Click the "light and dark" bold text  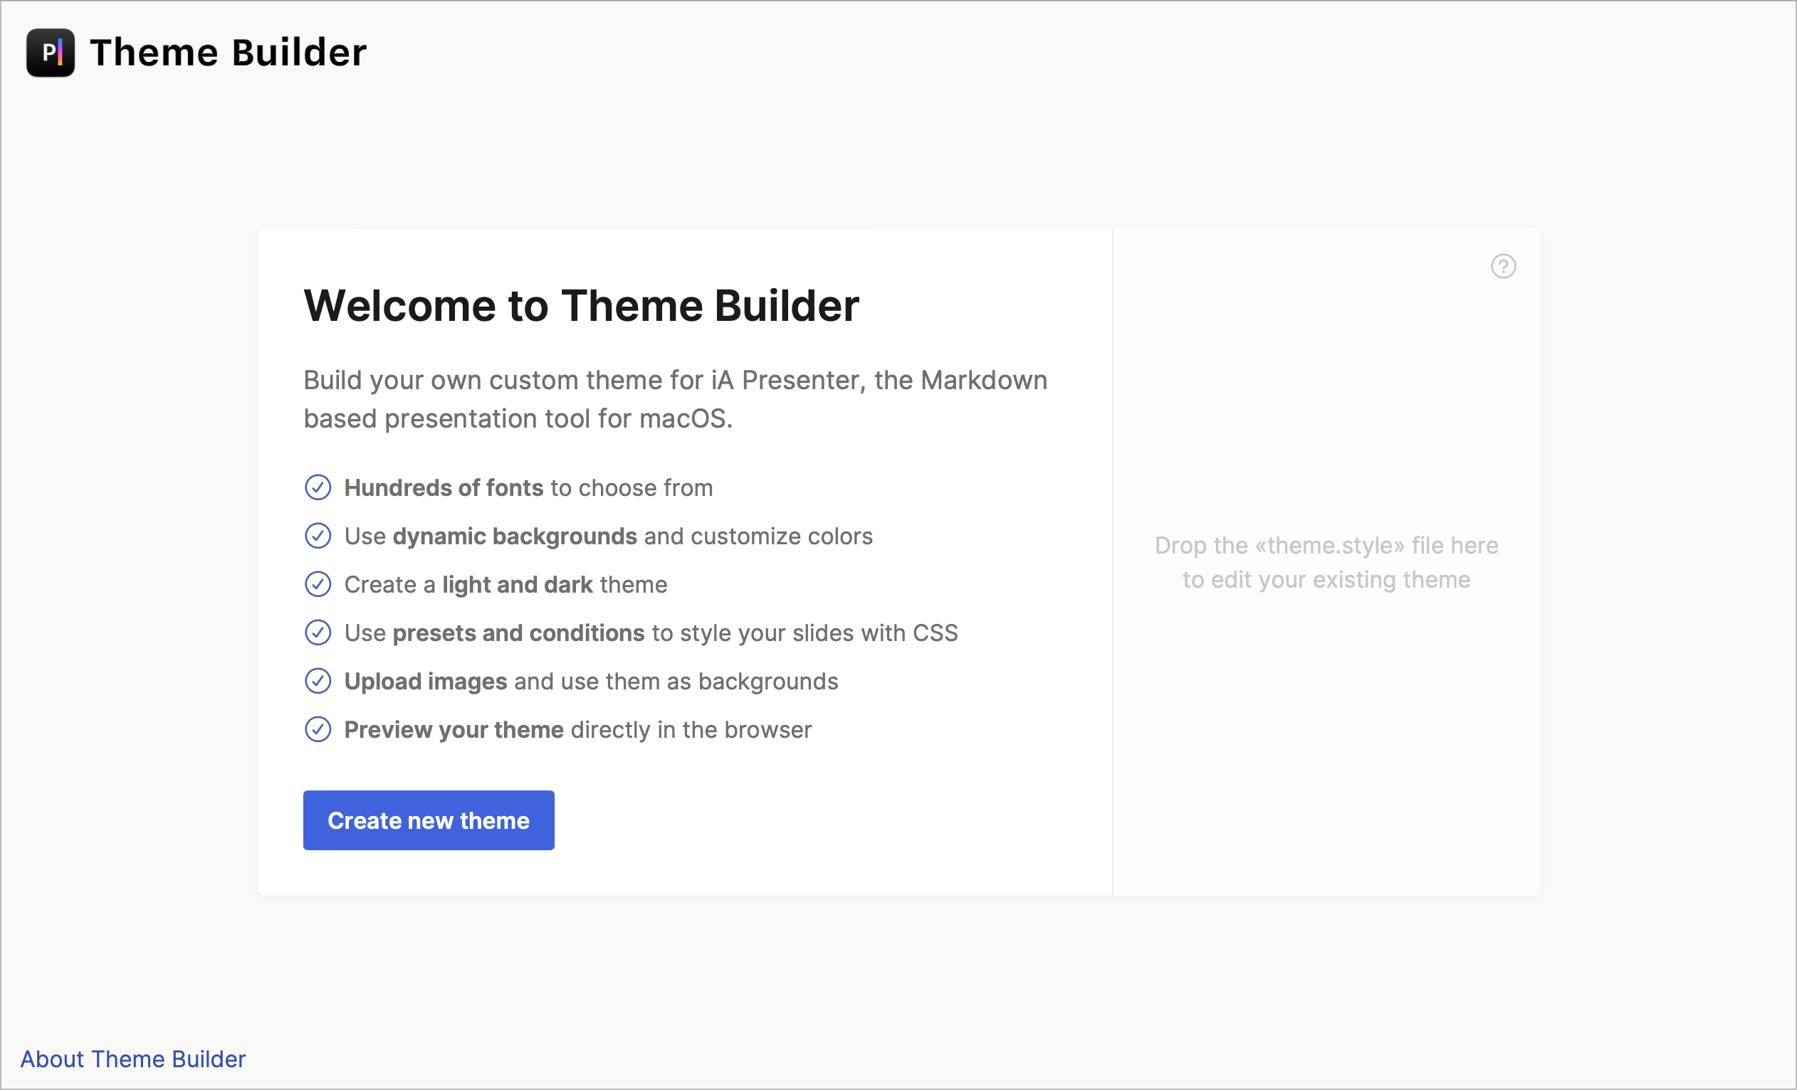518,583
